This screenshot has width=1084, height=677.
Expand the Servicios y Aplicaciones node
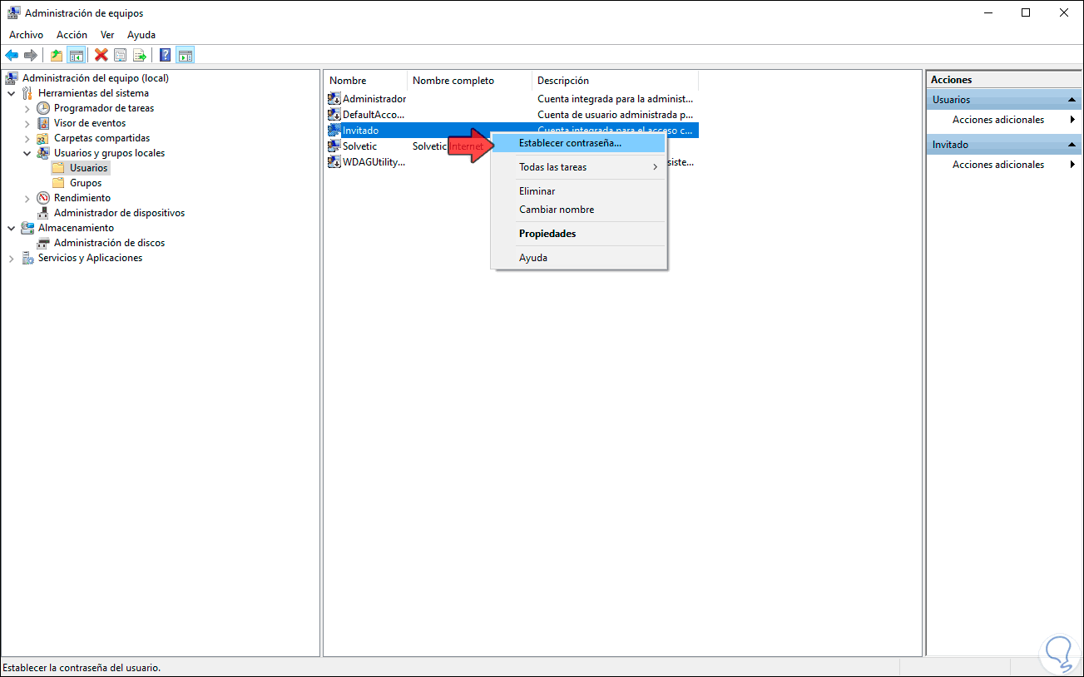pyautogui.click(x=12, y=258)
